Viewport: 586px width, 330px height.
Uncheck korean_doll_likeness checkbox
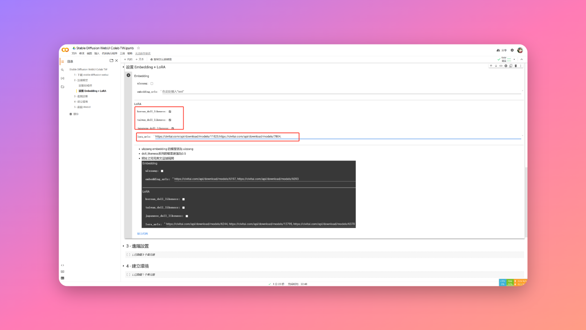pos(170,112)
